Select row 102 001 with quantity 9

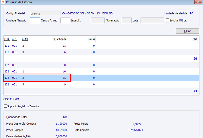pos(101,84)
